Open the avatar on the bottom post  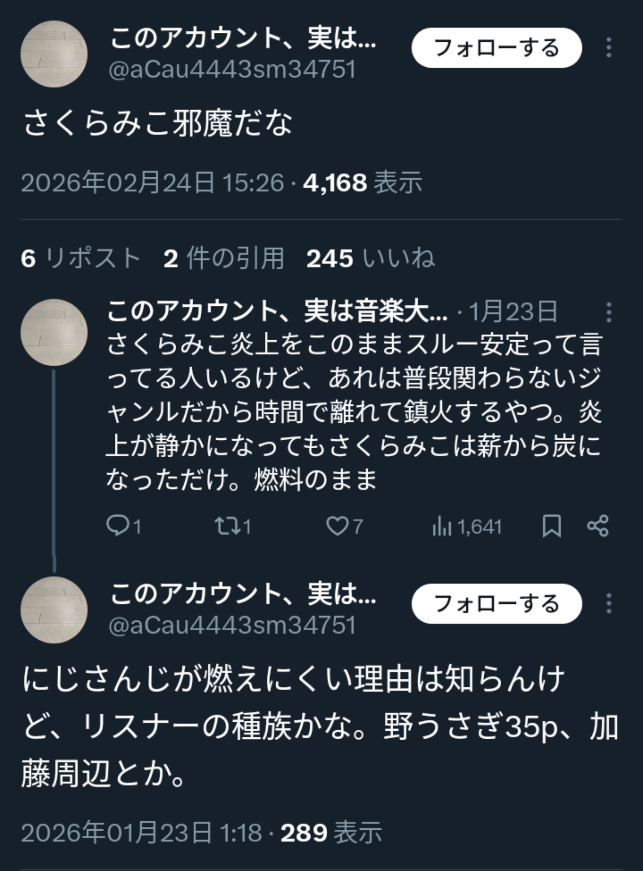pyautogui.click(x=54, y=610)
